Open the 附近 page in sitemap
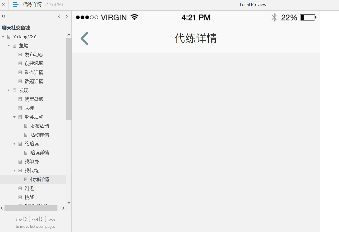Screen dimensions: 339x232 point(29,188)
